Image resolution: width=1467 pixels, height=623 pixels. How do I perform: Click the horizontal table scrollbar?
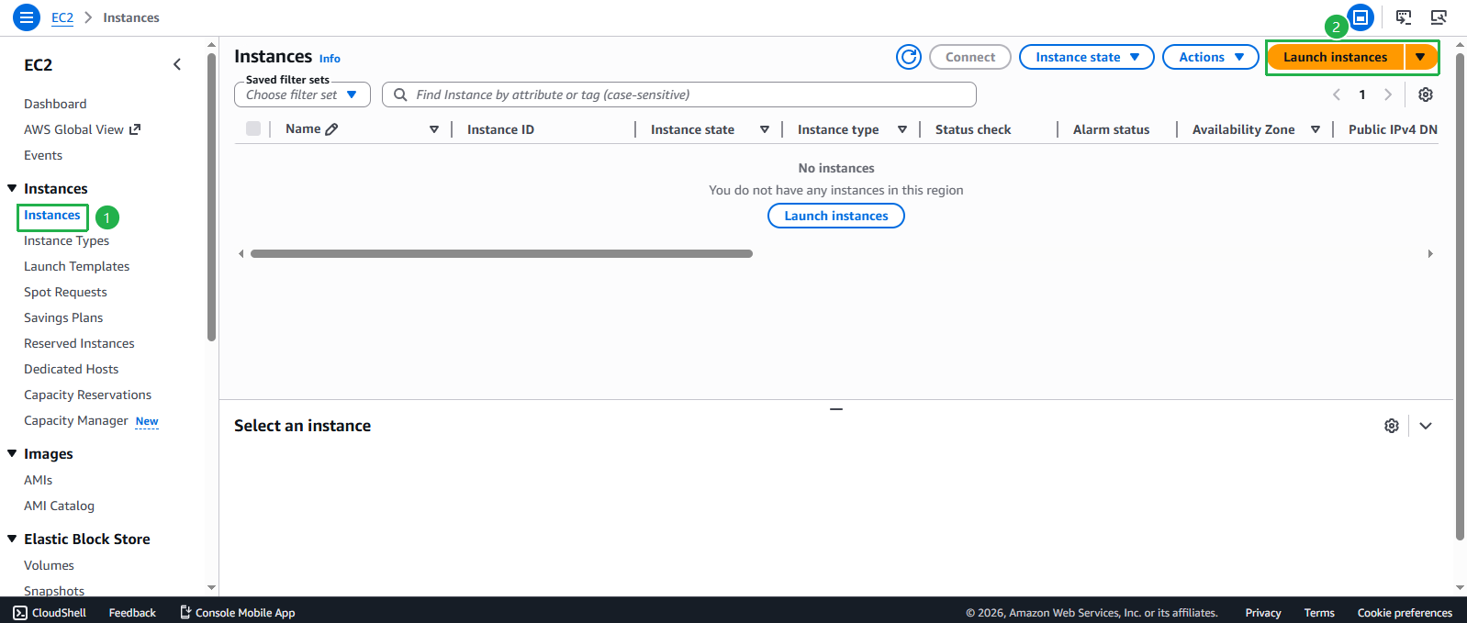501,253
